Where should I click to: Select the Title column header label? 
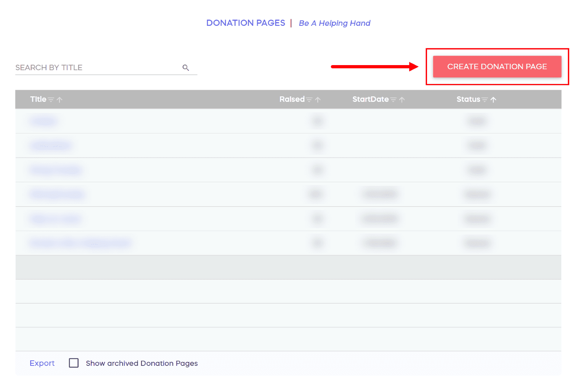38,99
